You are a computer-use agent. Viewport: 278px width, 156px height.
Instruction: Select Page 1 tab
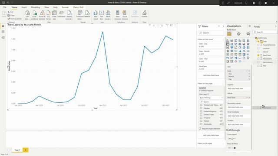(x=17, y=150)
